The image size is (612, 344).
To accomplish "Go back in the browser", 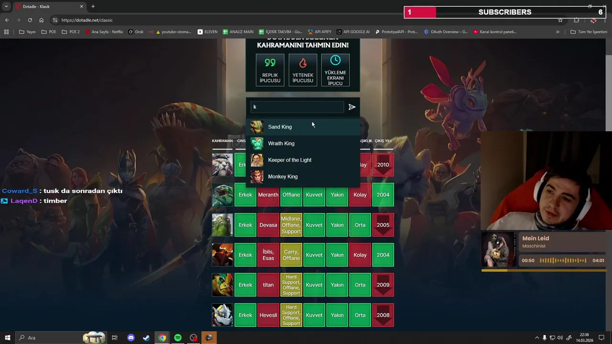I will [7, 20].
